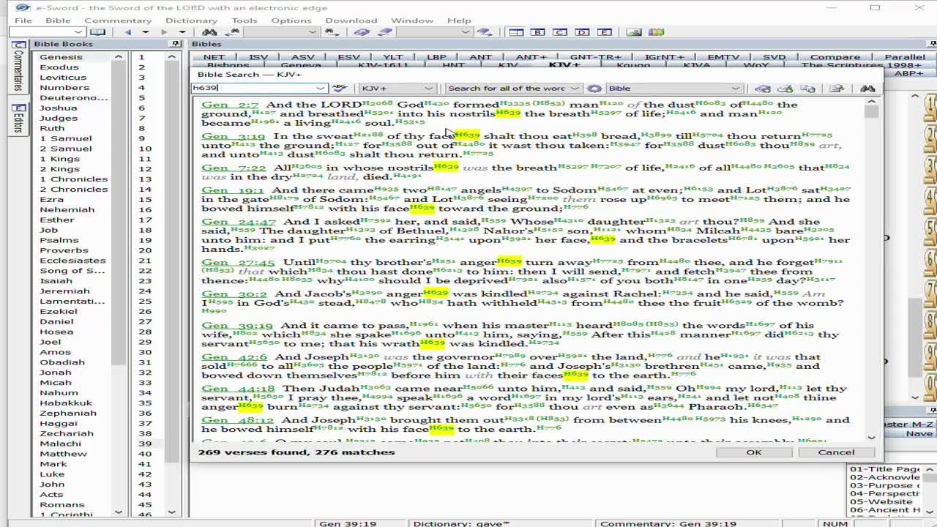Viewport: 937px width, 527px height.
Task: Open the Gen 44:18 verse link
Action: click(x=238, y=389)
